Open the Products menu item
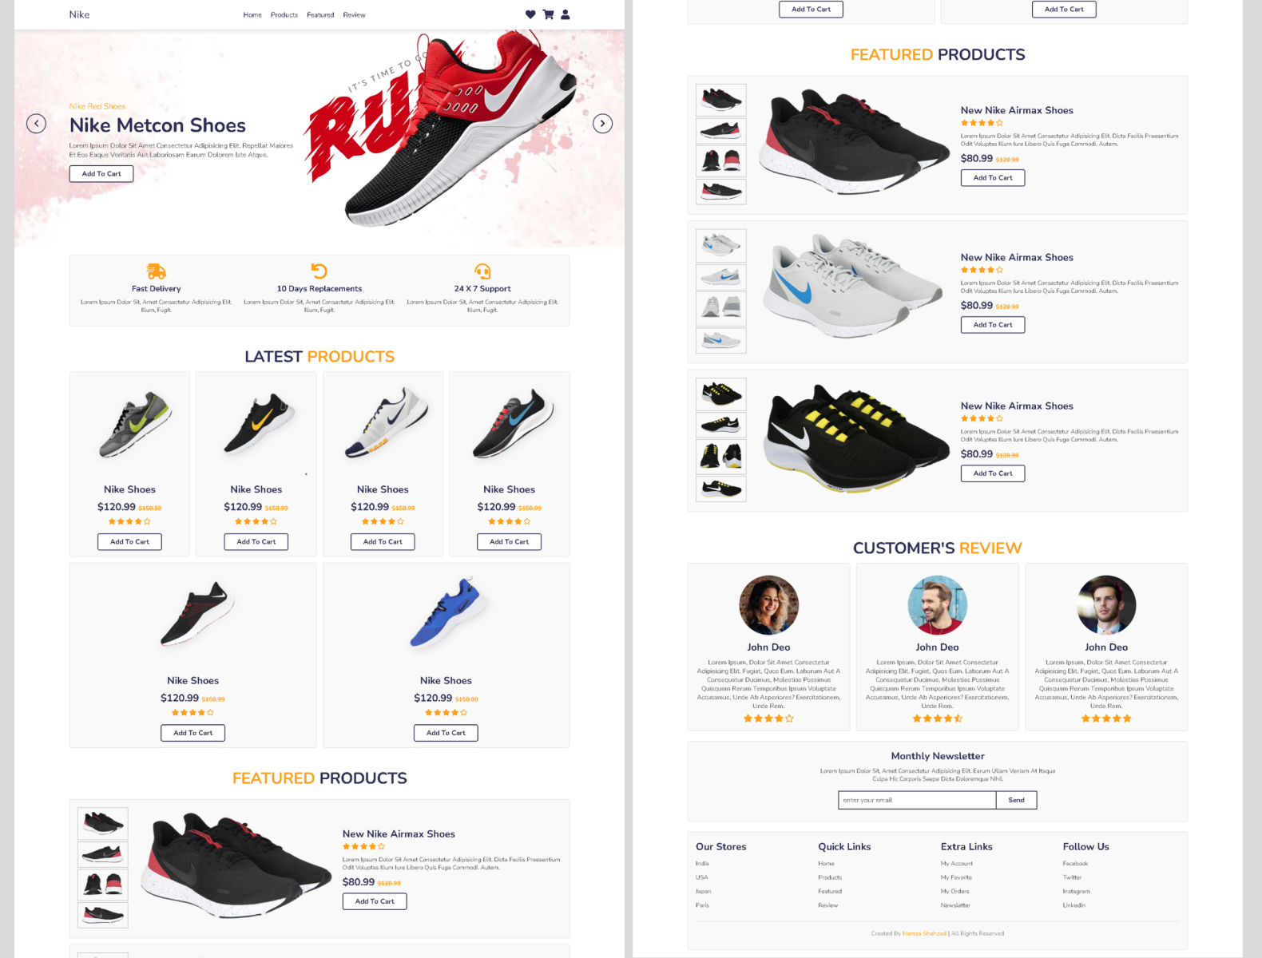 [284, 15]
